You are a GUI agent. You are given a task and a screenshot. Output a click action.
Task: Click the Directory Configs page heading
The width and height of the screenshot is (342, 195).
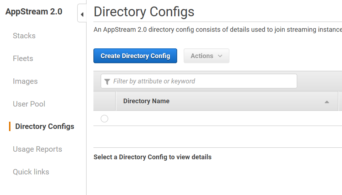(144, 12)
